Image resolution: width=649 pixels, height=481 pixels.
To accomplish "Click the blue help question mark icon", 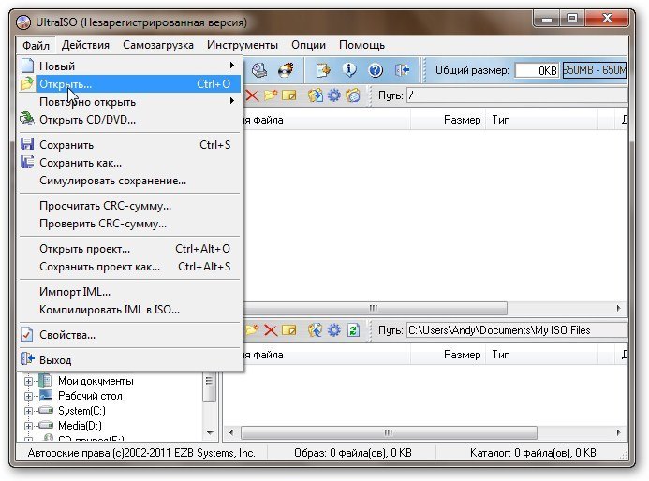I will point(376,70).
